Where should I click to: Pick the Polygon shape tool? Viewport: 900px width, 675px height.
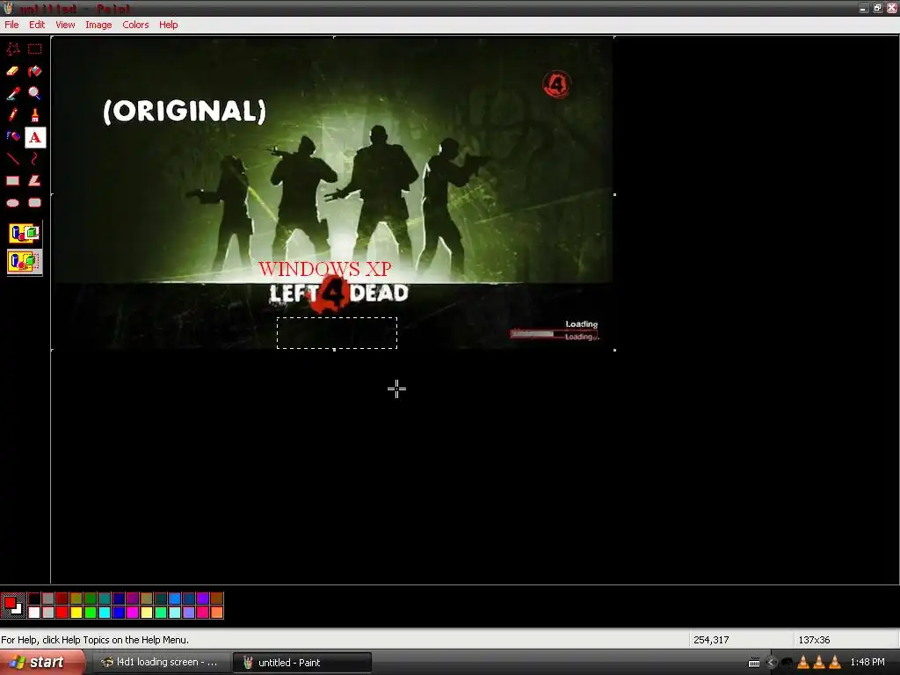tap(35, 181)
